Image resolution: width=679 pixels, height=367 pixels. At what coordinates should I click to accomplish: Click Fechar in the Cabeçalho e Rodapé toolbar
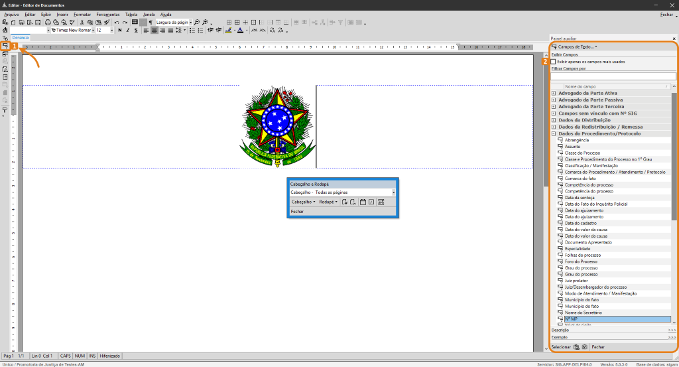tap(297, 212)
